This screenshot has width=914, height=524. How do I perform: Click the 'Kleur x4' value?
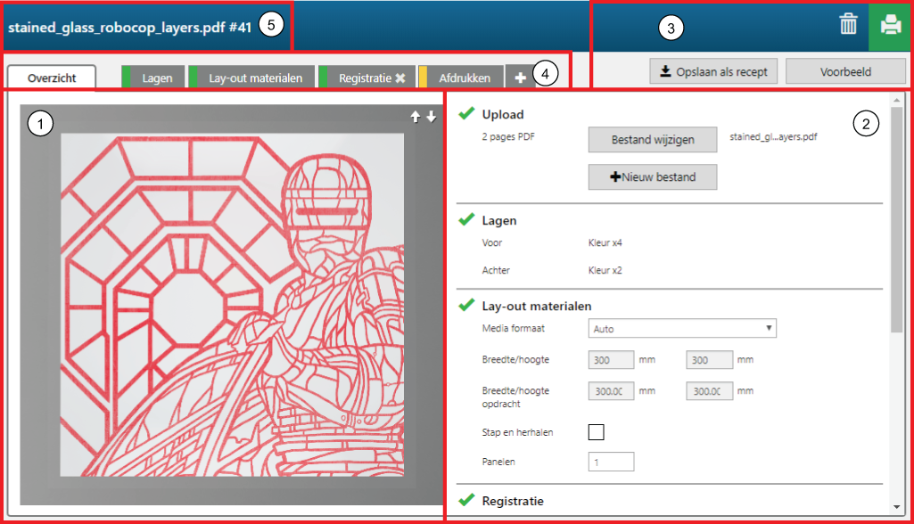(x=605, y=242)
